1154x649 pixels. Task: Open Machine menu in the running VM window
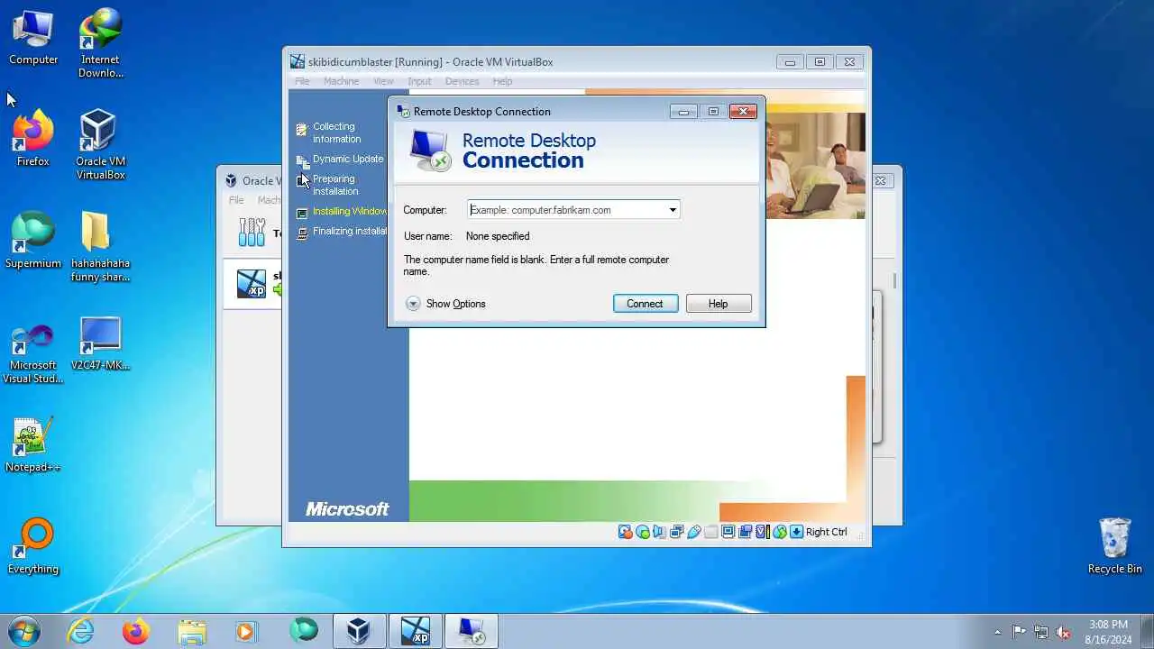341,81
